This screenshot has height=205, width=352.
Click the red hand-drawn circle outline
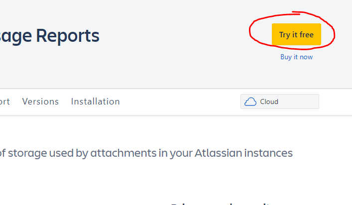tap(334, 34)
